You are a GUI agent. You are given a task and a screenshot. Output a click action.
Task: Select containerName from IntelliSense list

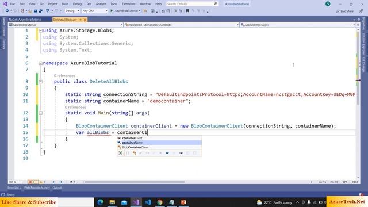pyautogui.click(x=159, y=143)
